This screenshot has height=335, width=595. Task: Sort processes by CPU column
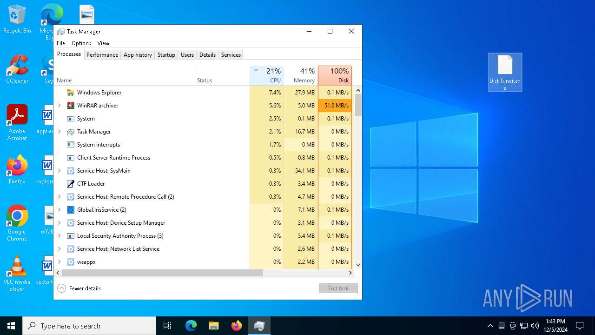point(267,75)
